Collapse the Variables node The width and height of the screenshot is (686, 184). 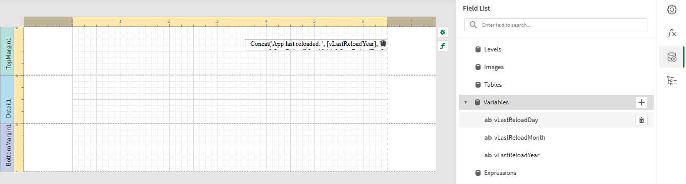(x=465, y=102)
